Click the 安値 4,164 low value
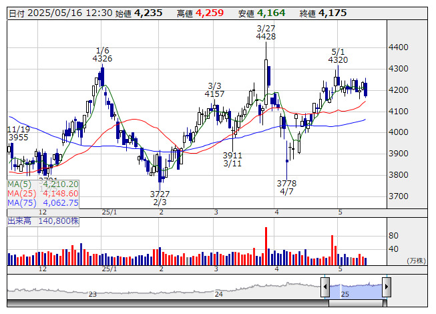The image size is (436, 314). (262, 13)
